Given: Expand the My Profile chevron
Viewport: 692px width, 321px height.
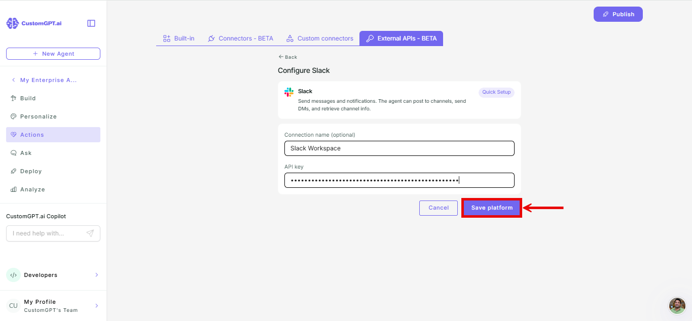Looking at the screenshot, I should click(97, 306).
